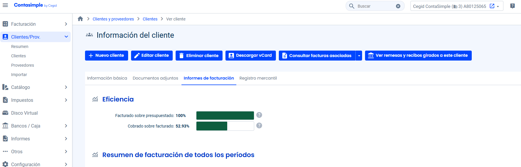
Task: Switch to the Registro mercantil tab
Action: click(x=258, y=78)
